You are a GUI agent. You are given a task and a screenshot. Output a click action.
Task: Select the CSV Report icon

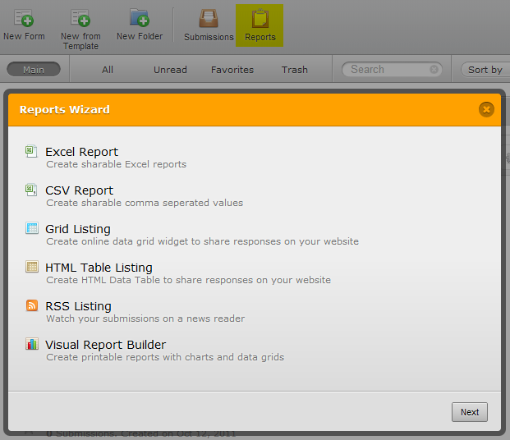click(32, 190)
